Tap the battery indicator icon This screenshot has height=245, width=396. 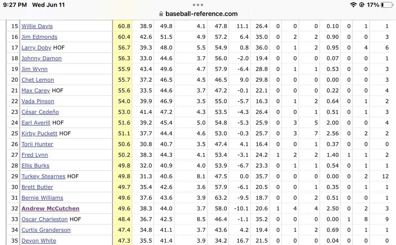coord(387,5)
